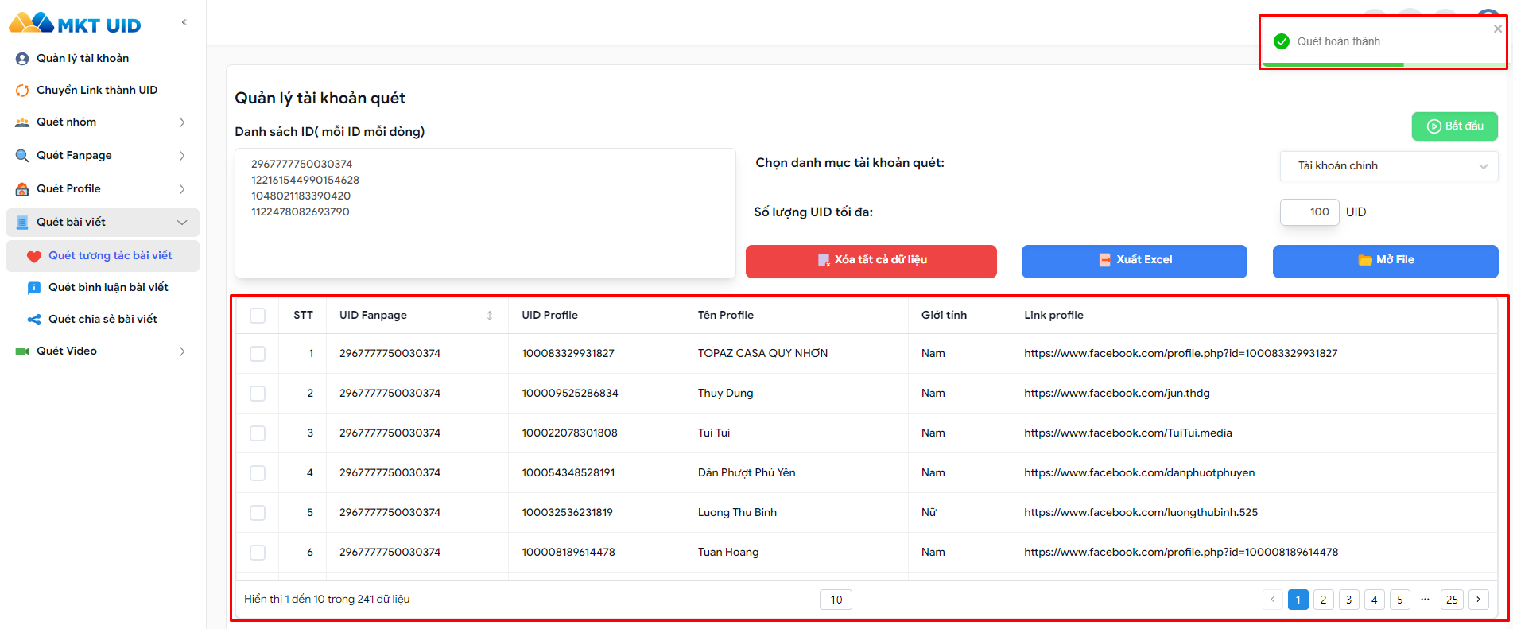Select Quét tương tác bài viết
Image resolution: width=1513 pixels, height=629 pixels.
point(103,256)
